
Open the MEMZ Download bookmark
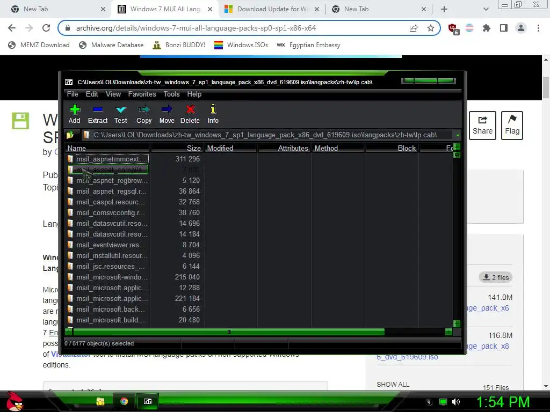[39, 45]
